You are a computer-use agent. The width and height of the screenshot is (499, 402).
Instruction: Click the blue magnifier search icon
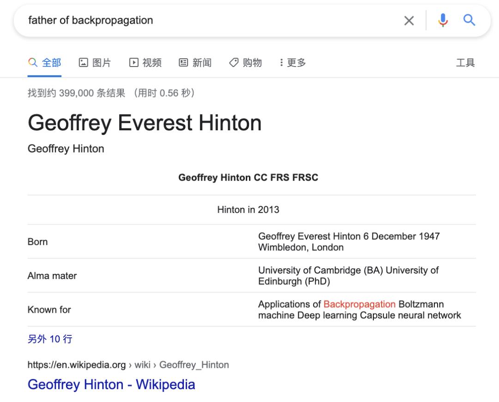pyautogui.click(x=469, y=20)
